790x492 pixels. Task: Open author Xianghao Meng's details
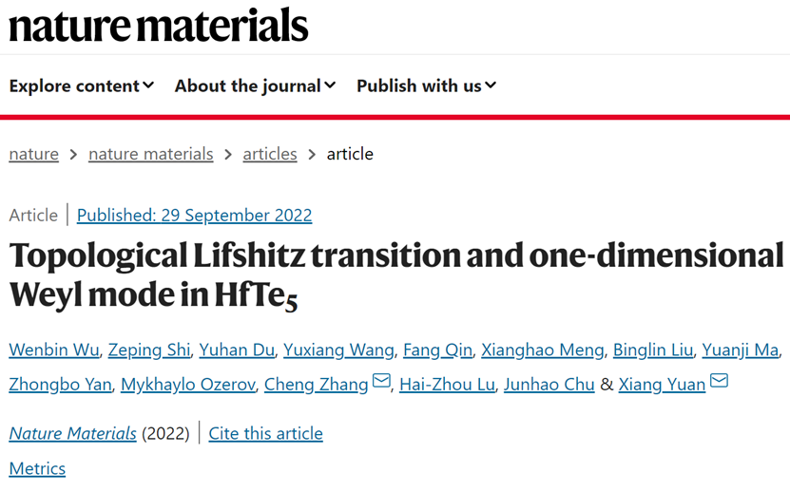(542, 350)
